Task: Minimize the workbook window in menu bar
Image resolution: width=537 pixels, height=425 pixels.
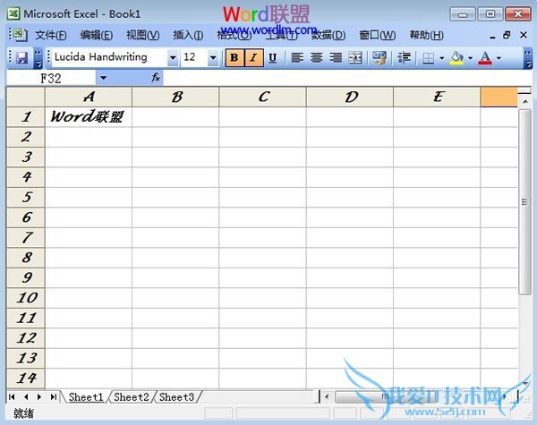Action: click(492, 36)
